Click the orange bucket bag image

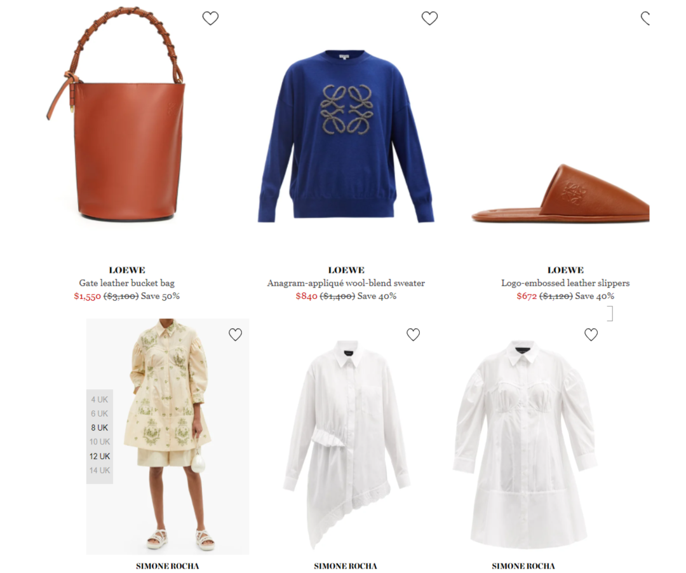[117, 113]
